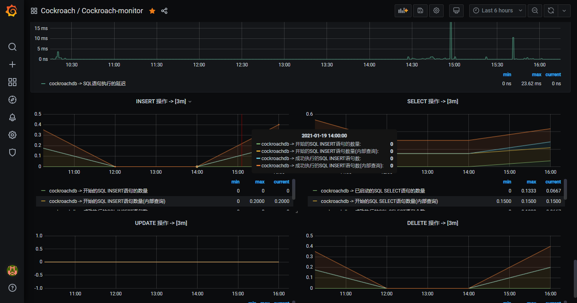Sort INSERT legend by current column
This screenshot has height=303, width=577.
(x=281, y=182)
